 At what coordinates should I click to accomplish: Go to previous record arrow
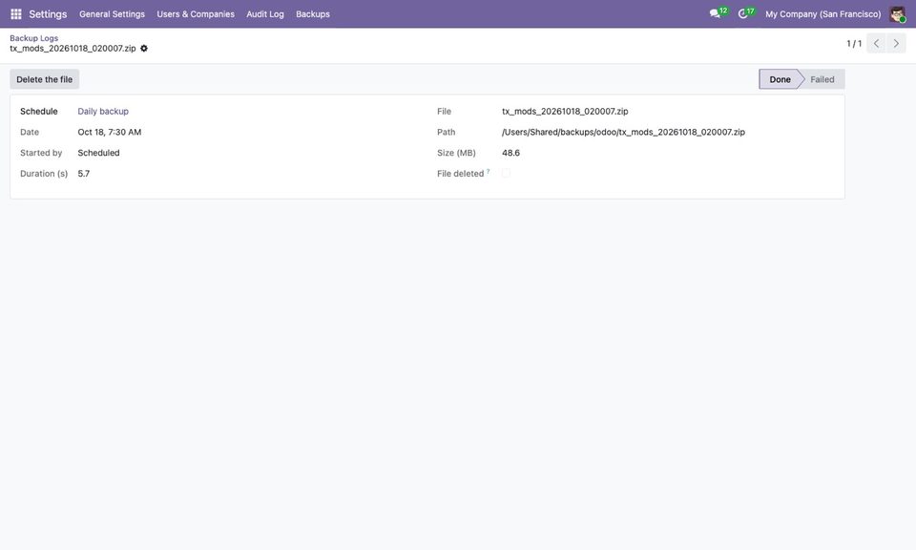tap(876, 43)
